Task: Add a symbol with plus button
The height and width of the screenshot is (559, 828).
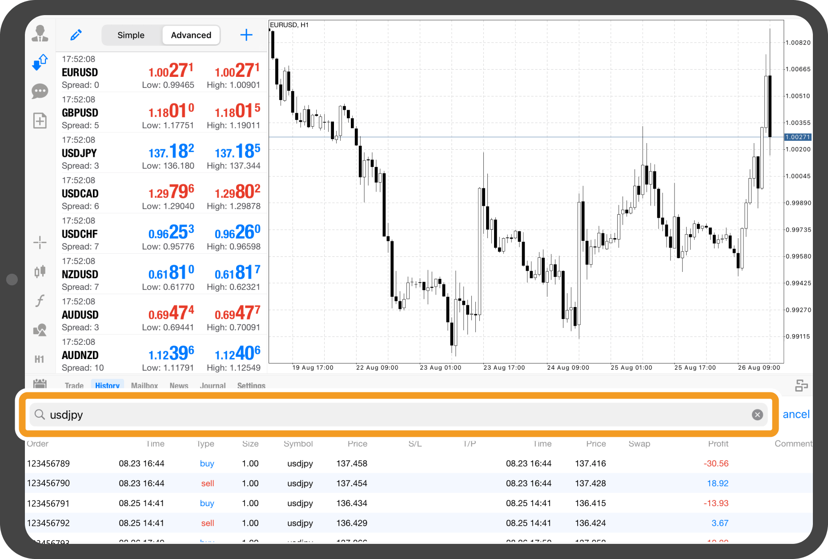Action: coord(246,35)
